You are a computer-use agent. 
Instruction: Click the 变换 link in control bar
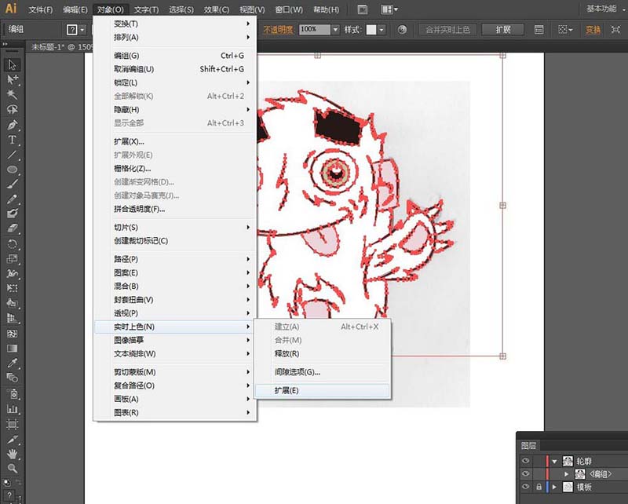593,30
